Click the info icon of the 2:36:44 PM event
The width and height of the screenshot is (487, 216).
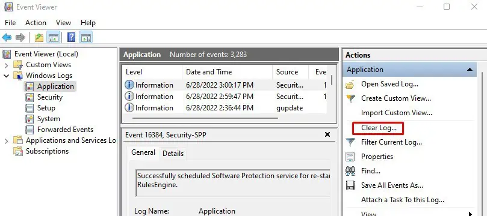point(129,107)
